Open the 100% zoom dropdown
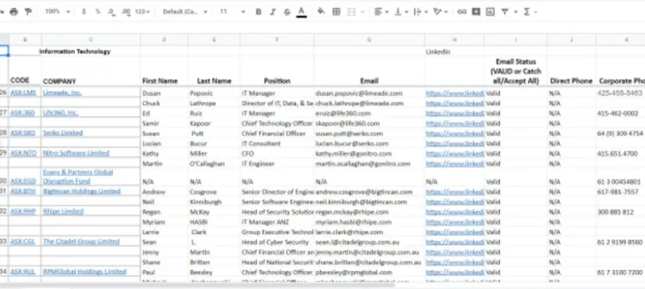The image size is (645, 289). tap(58, 12)
